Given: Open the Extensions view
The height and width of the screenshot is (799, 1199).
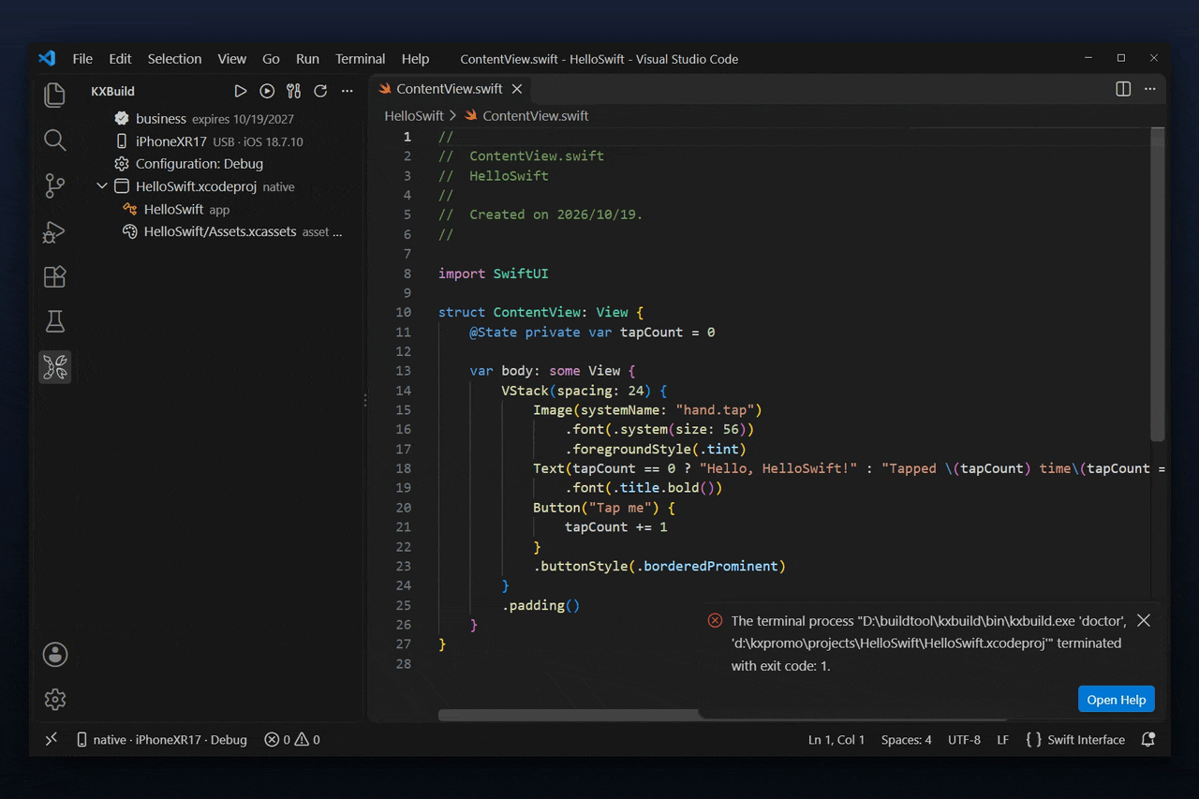Looking at the screenshot, I should (x=55, y=276).
